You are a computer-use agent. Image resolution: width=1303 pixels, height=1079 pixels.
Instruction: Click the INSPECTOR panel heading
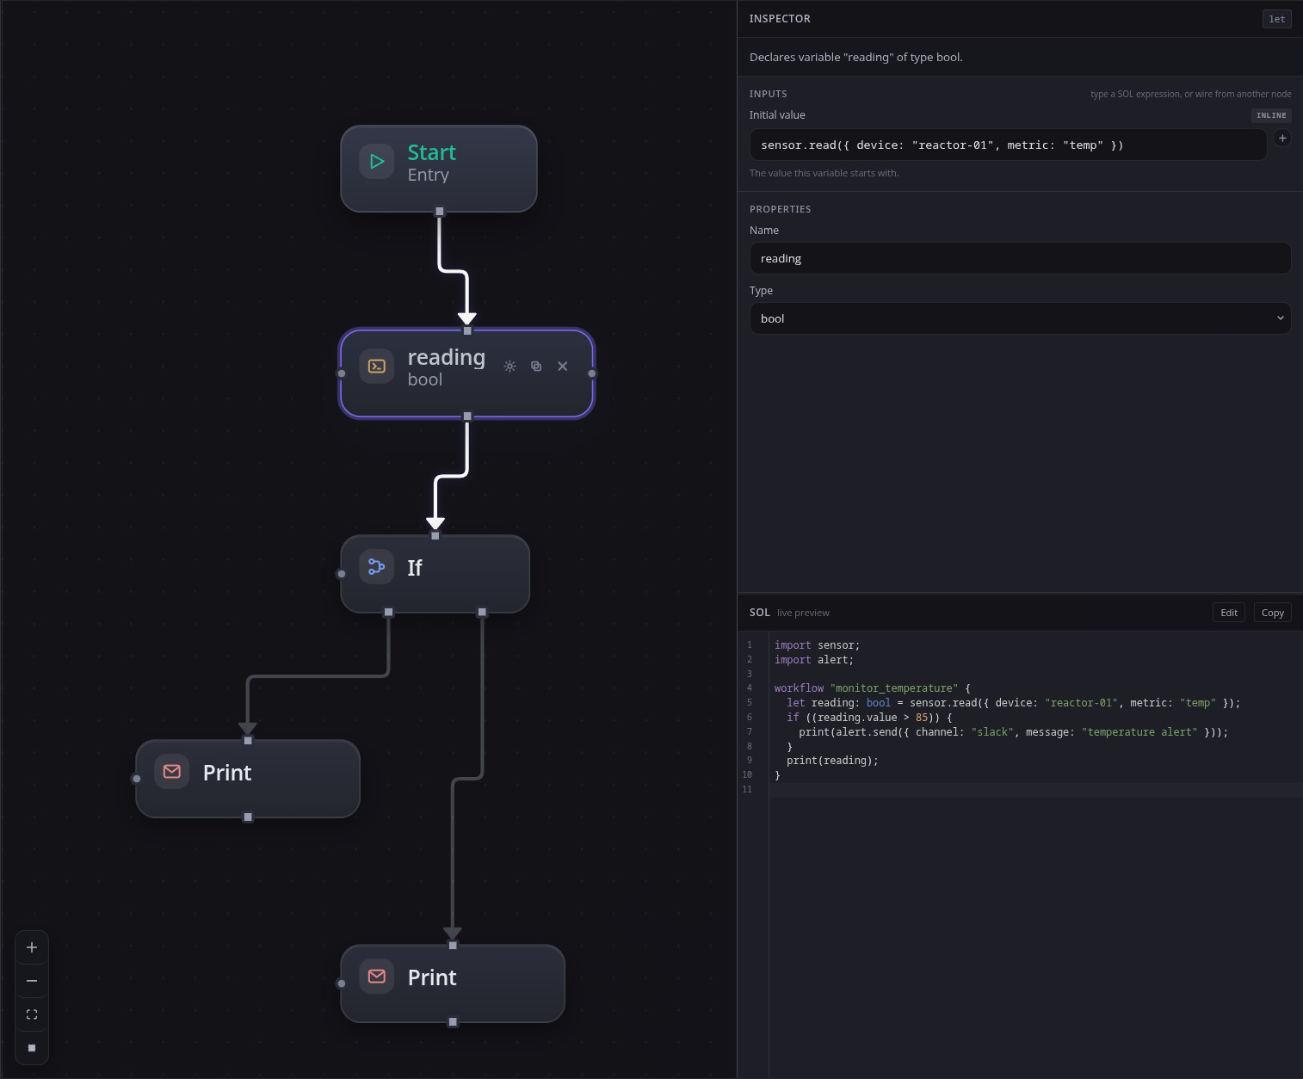click(780, 19)
